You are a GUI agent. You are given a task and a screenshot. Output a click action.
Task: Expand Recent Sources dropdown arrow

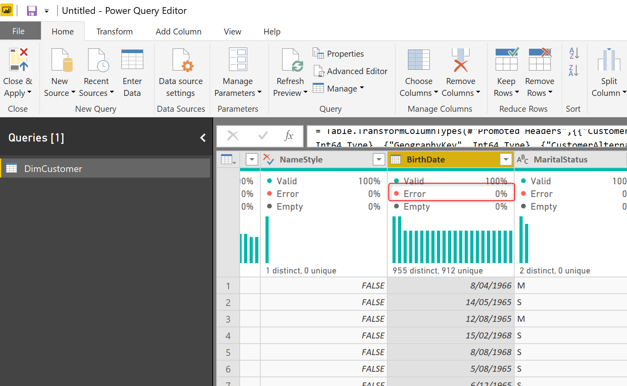click(x=112, y=92)
